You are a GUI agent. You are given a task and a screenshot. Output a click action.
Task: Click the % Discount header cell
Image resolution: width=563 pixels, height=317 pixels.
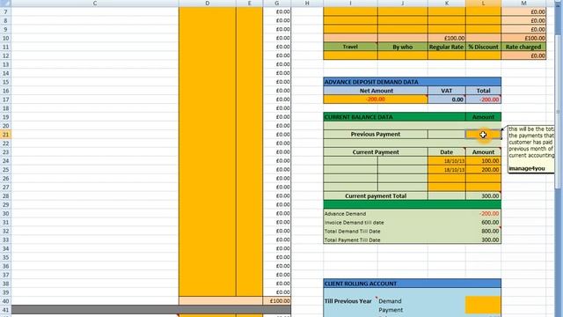483,47
